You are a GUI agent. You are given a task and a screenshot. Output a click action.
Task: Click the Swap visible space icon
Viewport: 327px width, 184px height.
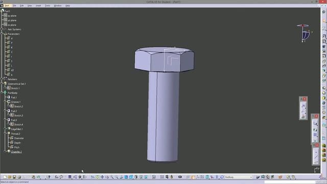(x=146, y=177)
